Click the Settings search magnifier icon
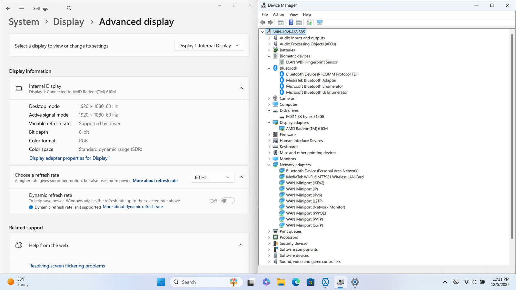 pos(69,8)
